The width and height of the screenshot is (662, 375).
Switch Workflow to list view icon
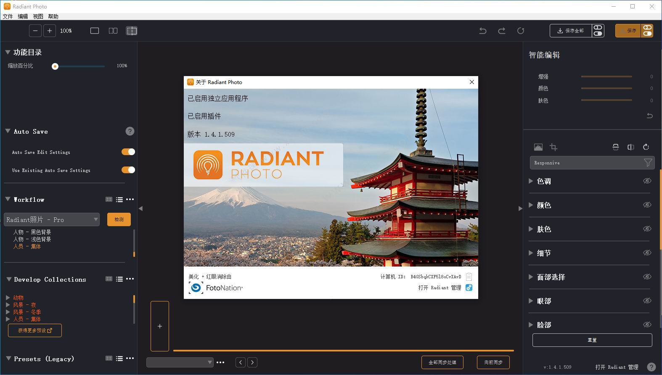[x=119, y=200]
